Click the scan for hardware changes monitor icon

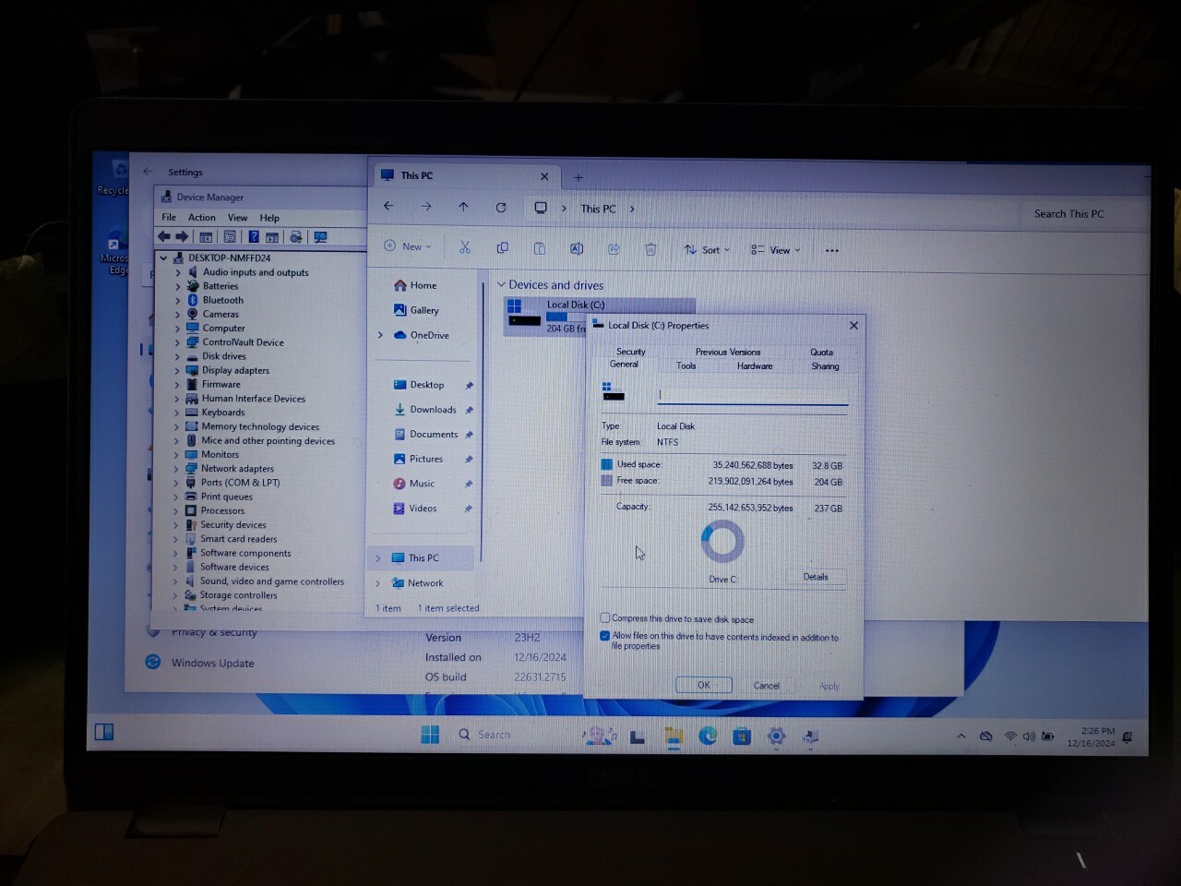coord(320,237)
